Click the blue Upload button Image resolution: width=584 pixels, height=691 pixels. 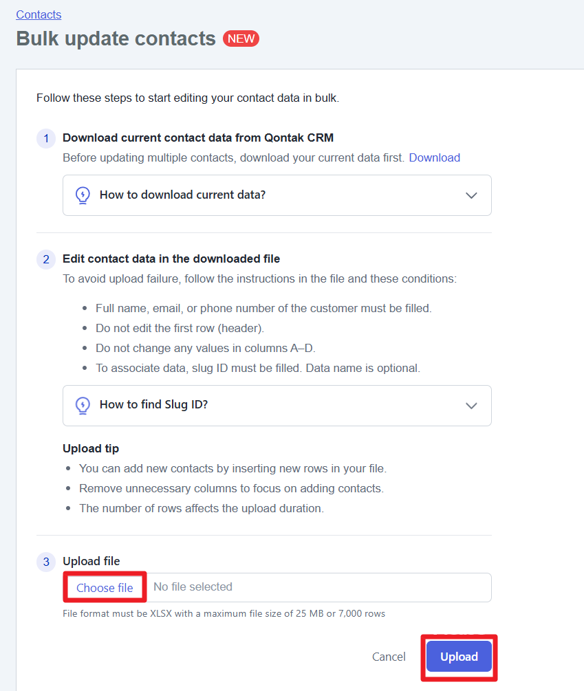(459, 657)
